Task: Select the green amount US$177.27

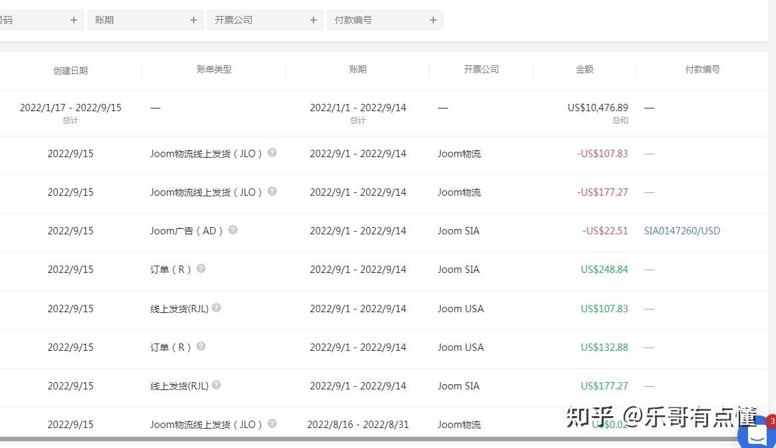Action: (604, 385)
